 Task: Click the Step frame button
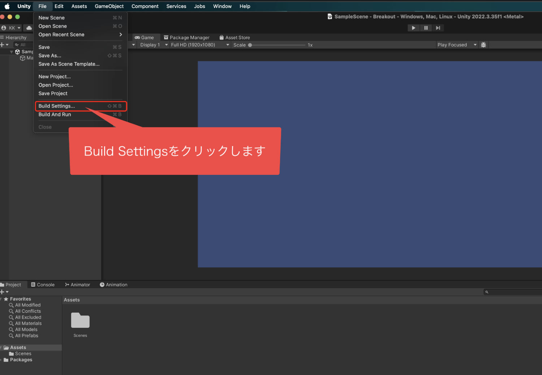tap(438, 28)
